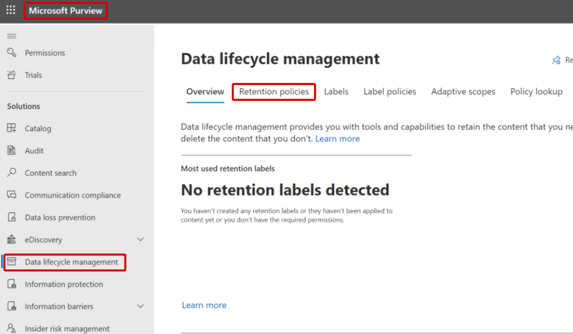Viewport: 573px width, 334px height.
Task: Click the Audit icon in sidebar
Action: pyautogui.click(x=11, y=151)
